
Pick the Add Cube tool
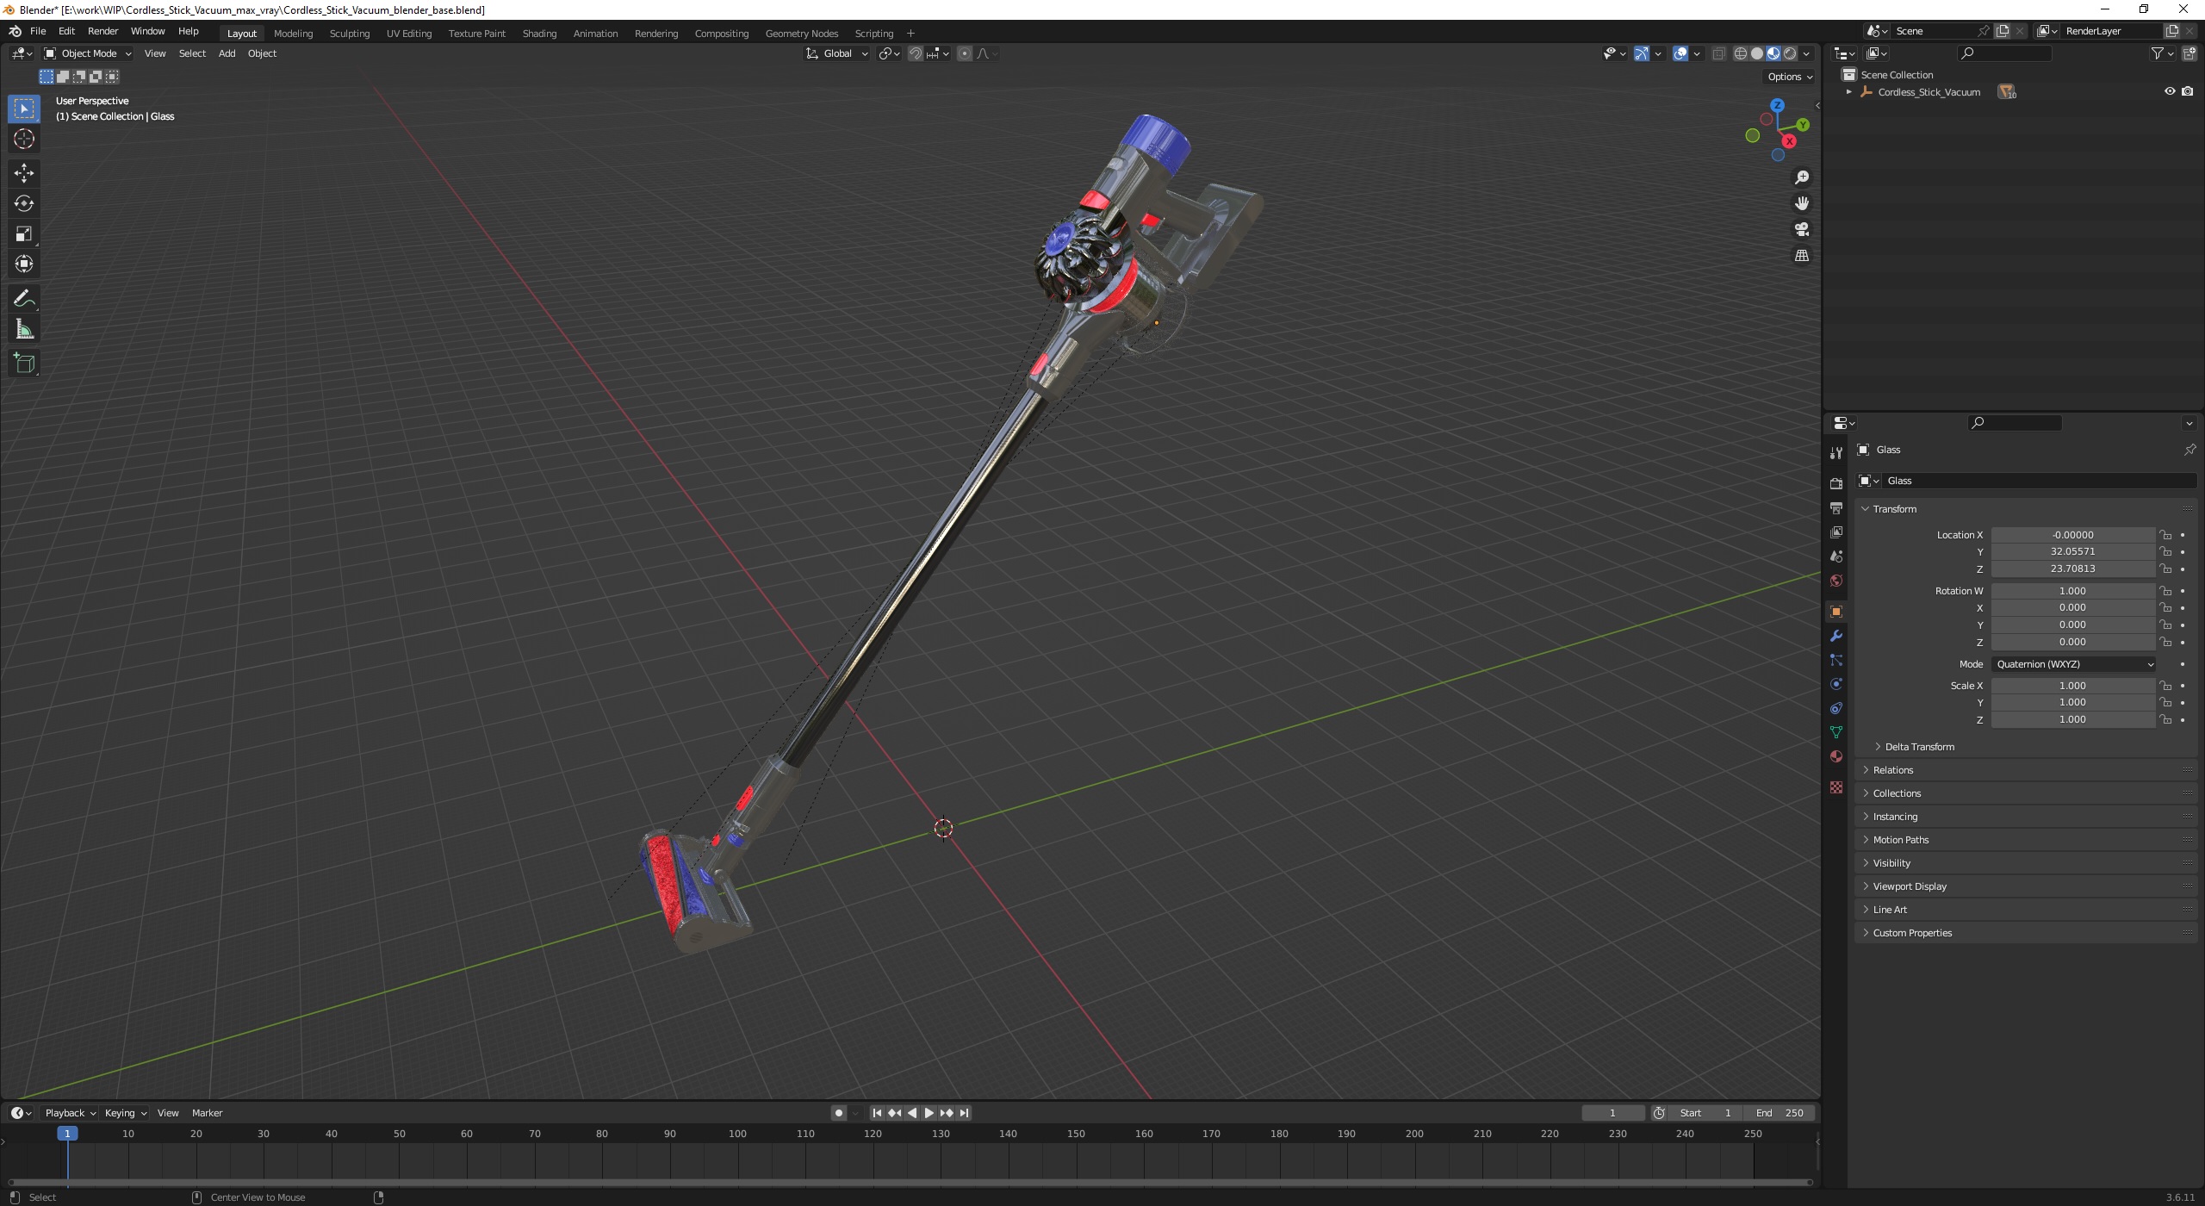24,364
